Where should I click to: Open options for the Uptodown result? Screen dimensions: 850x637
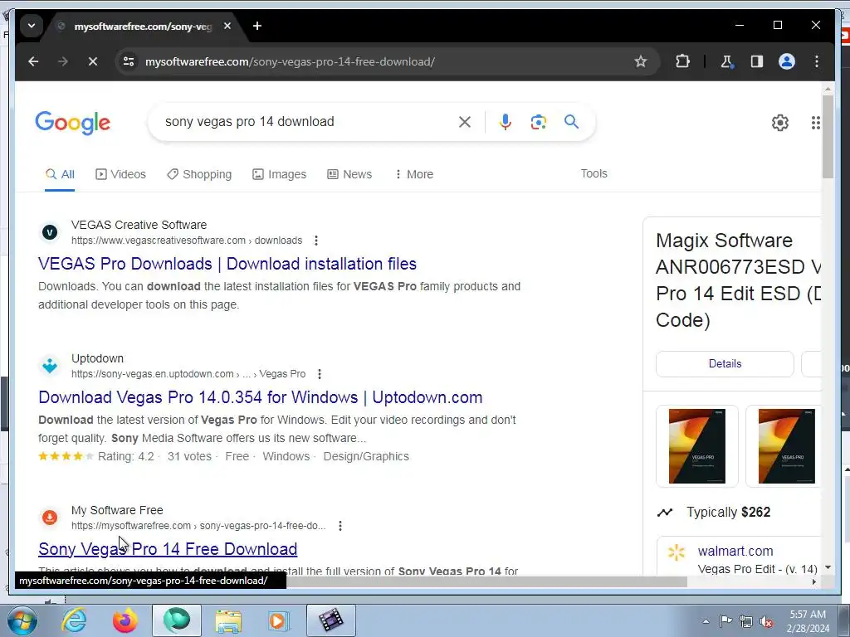pyautogui.click(x=320, y=374)
